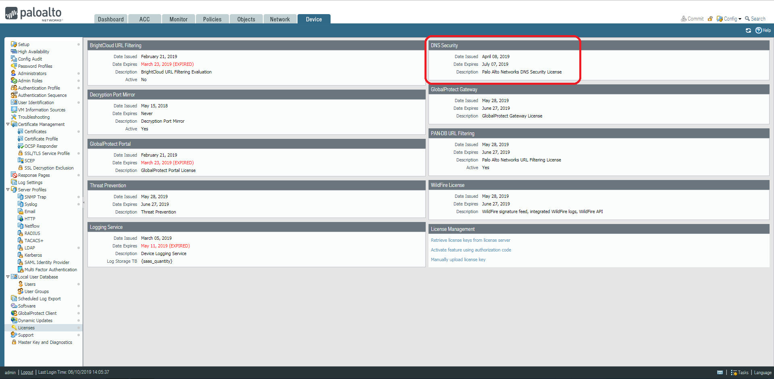The image size is (774, 379).
Task: Collapse the sidebar using the splitter handle
Action: (x=83, y=203)
